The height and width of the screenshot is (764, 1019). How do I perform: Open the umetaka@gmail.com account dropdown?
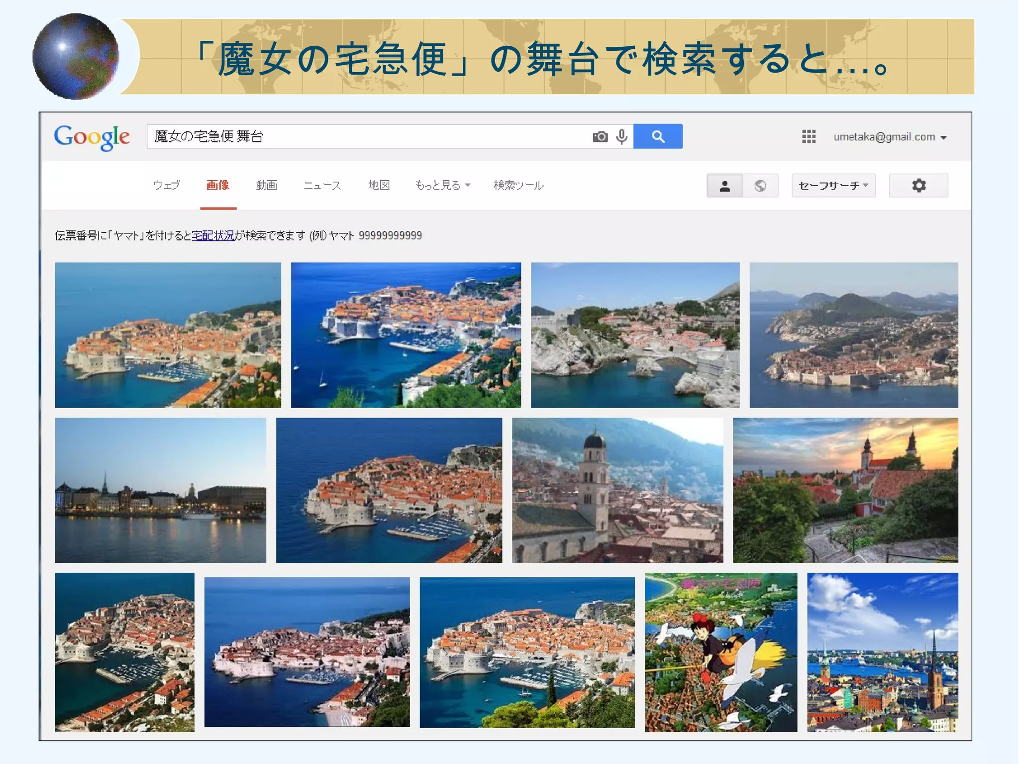[890, 137]
